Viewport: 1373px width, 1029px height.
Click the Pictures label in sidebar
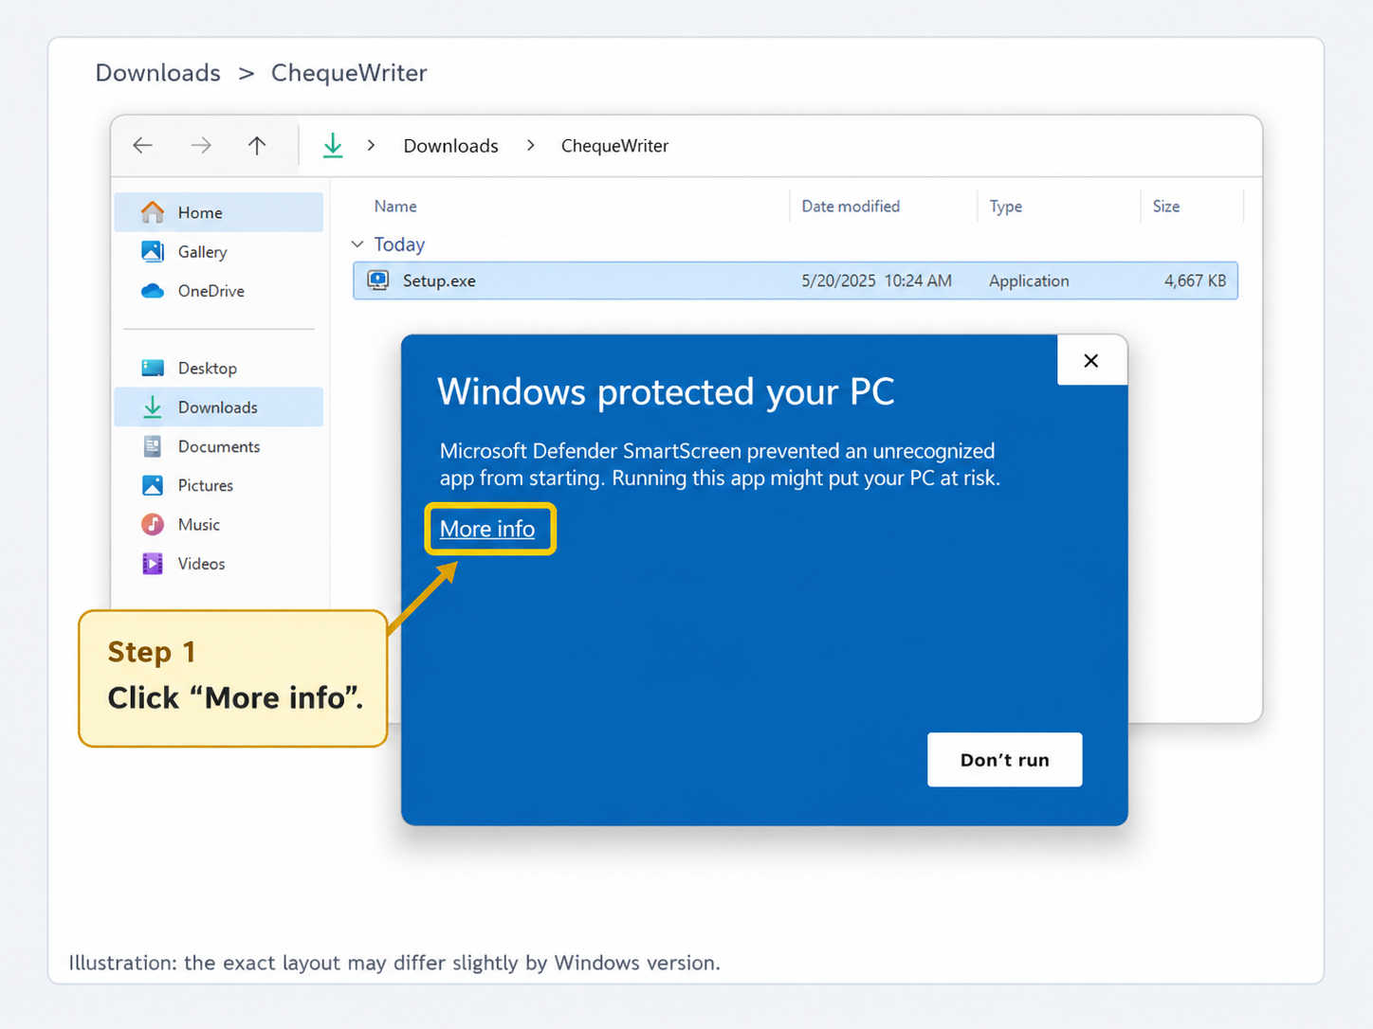pyautogui.click(x=206, y=485)
